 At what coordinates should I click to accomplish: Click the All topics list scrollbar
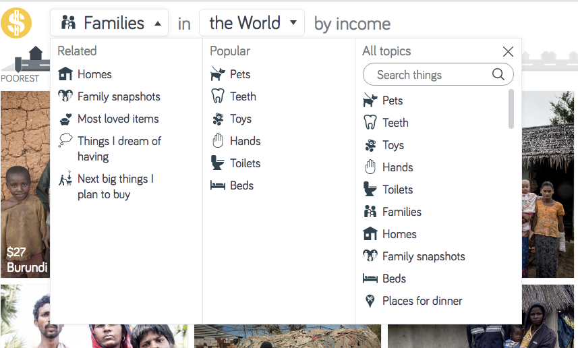pyautogui.click(x=511, y=109)
